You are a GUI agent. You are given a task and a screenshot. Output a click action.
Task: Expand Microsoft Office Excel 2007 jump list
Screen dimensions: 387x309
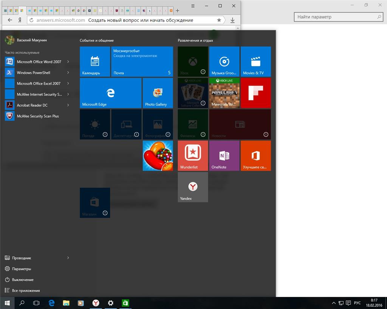tap(68, 83)
